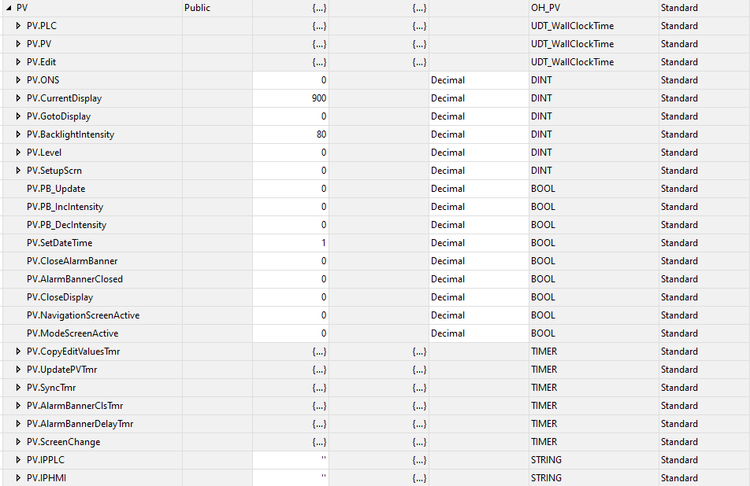Expand PV.CurrentDisplay bits
Viewport: 750px width, 486px height.
click(x=18, y=98)
